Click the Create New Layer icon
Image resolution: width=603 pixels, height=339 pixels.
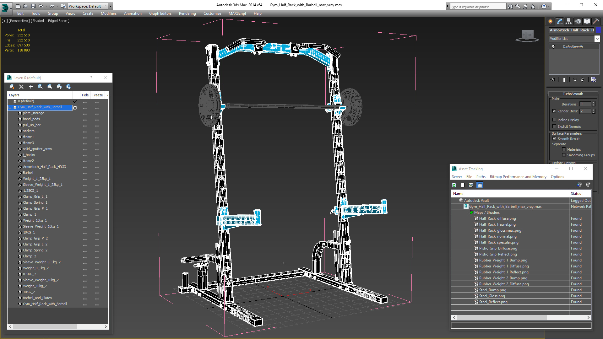[x=12, y=87]
